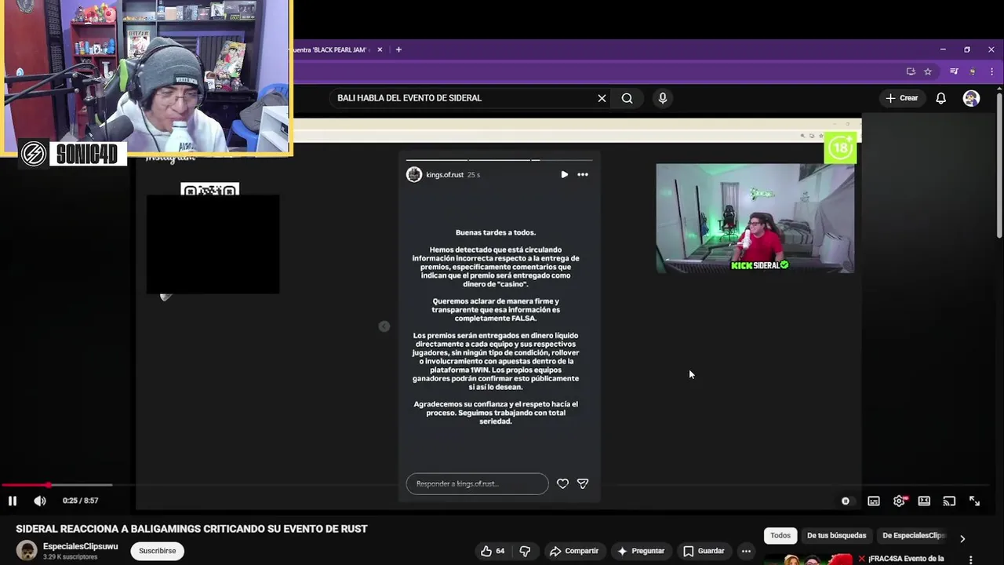1004x565 pixels.
Task: Go to the previous story with the arrow
Action: pos(384,326)
